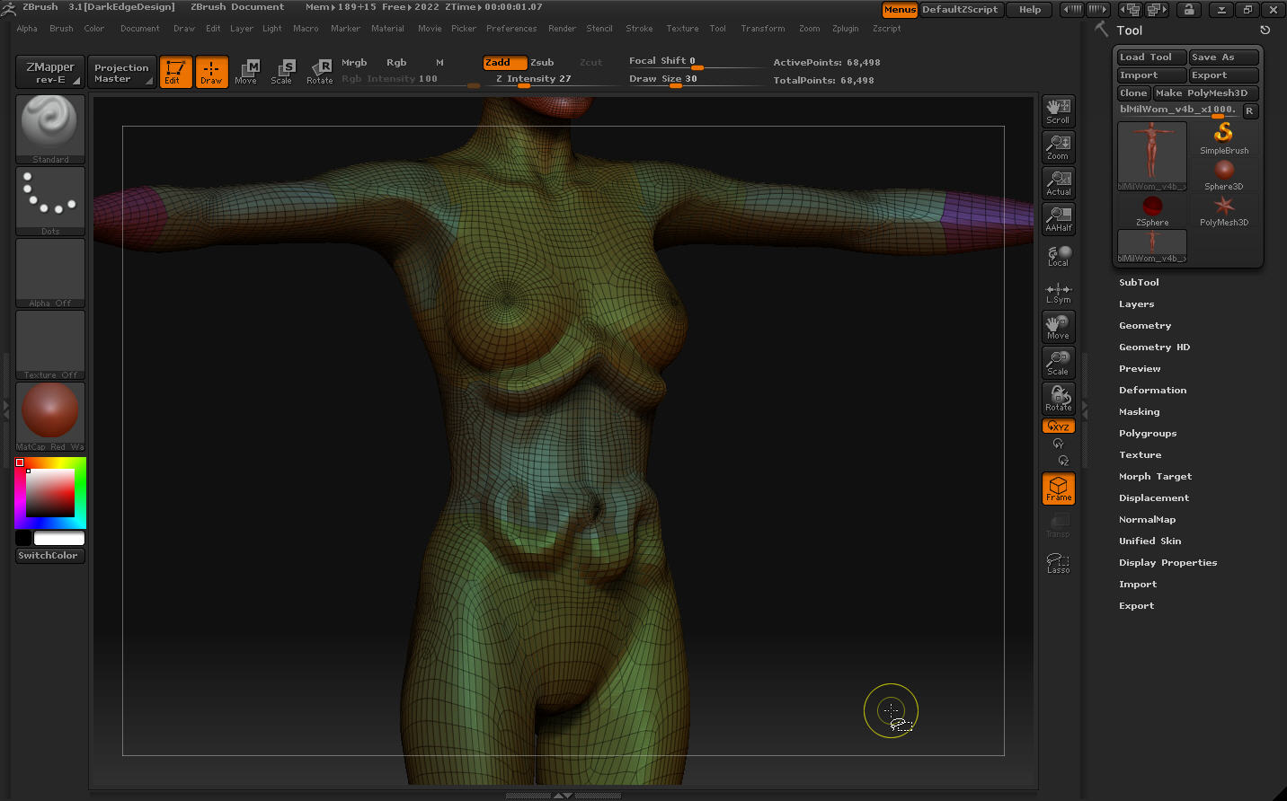
Task: Pick the PolyMesh3D star tool
Action: (1223, 210)
